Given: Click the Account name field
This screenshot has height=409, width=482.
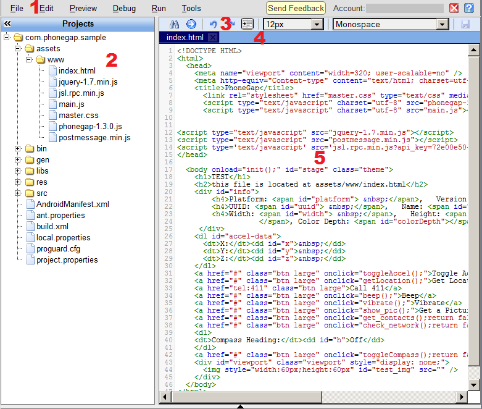Looking at the screenshot, I should [405, 8].
